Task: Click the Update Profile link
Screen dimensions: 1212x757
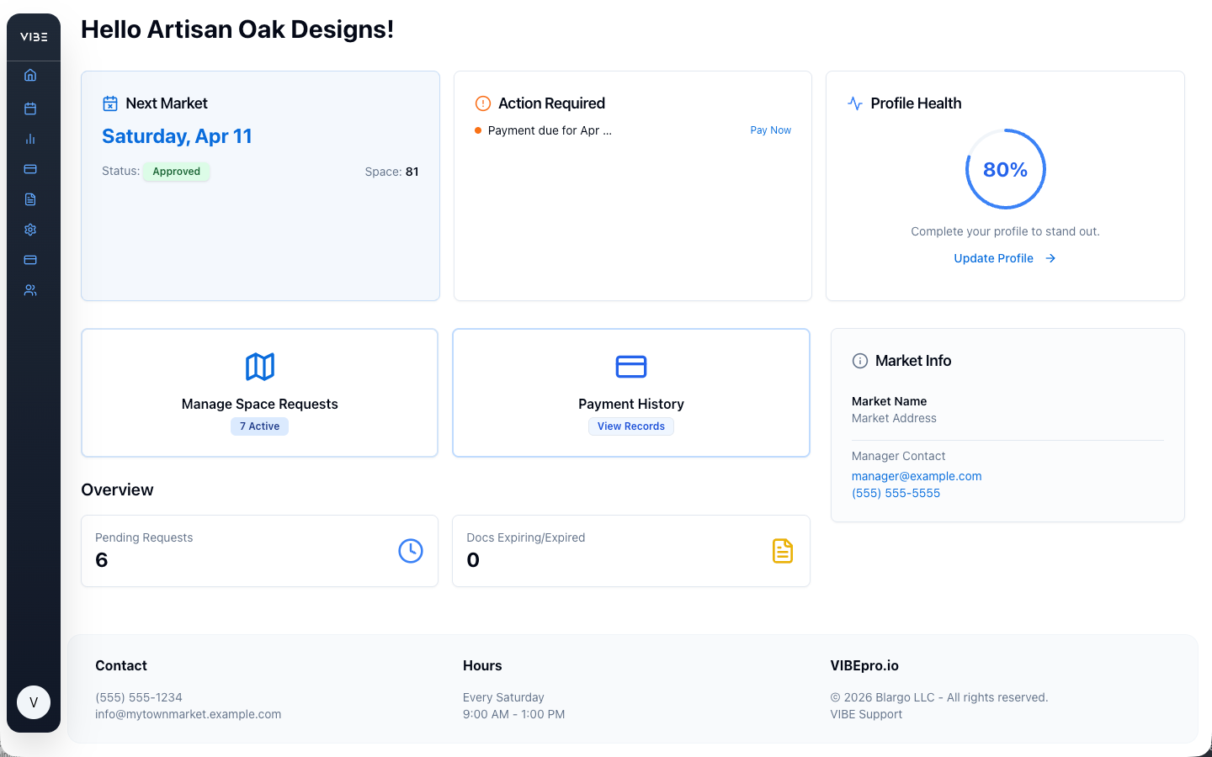Action: coord(994,258)
